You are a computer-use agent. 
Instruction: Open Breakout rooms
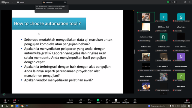[x=116, y=101]
